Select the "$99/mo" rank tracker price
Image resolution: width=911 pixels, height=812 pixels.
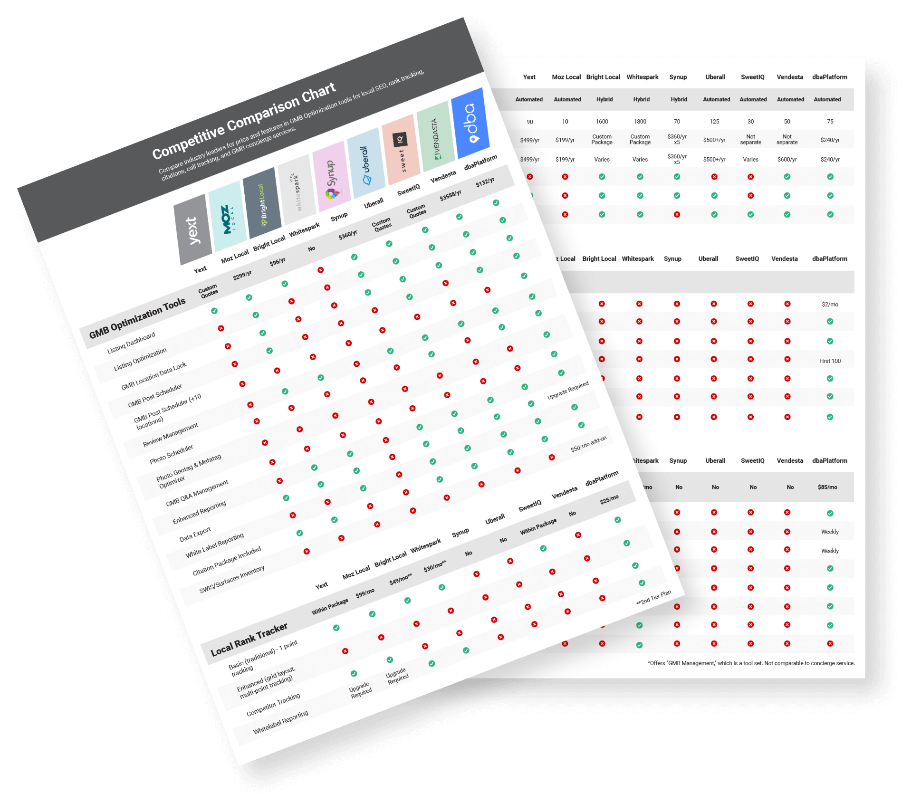point(365,593)
